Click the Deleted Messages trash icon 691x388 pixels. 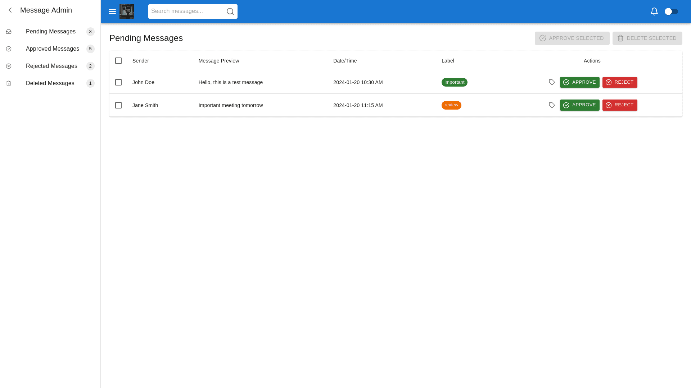(9, 83)
